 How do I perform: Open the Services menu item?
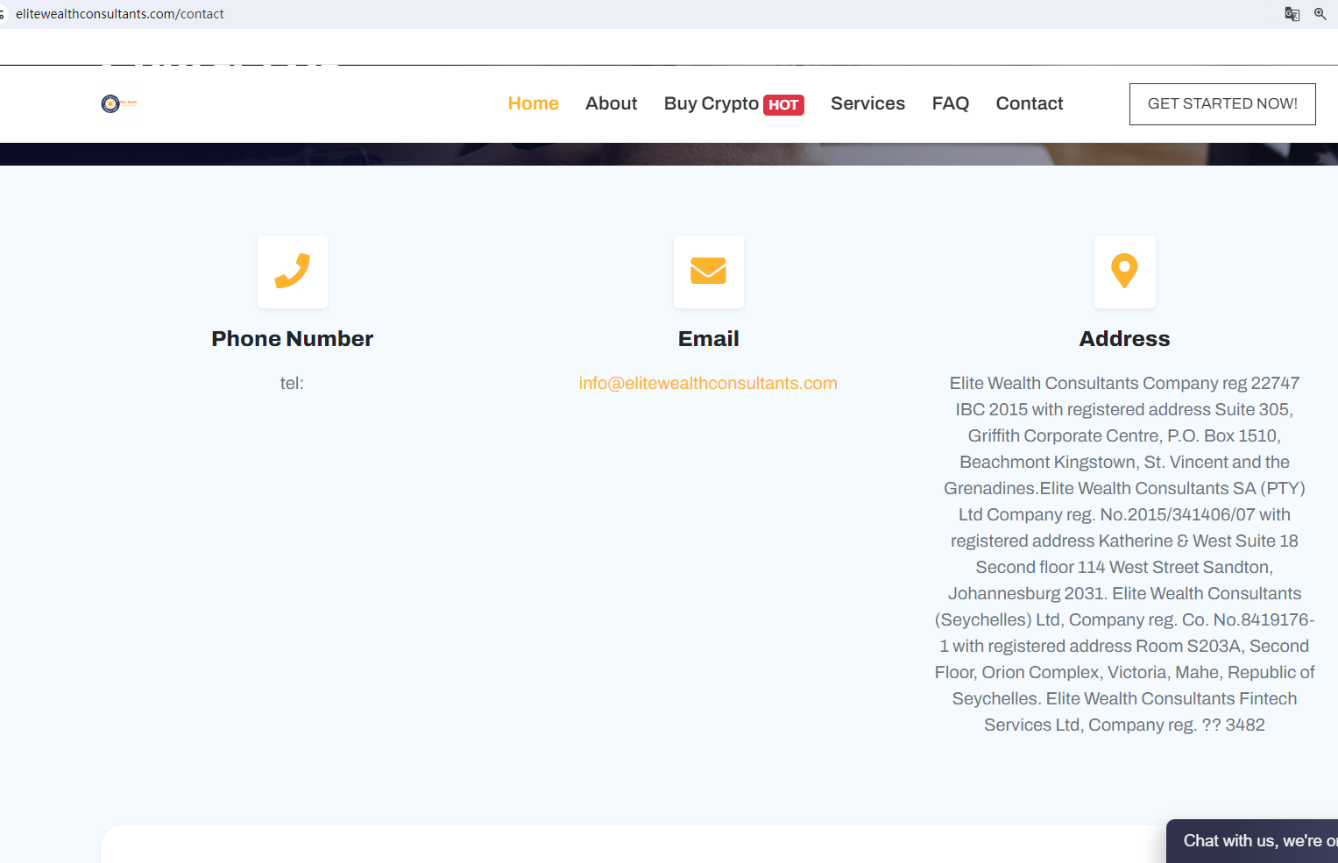[x=867, y=103]
